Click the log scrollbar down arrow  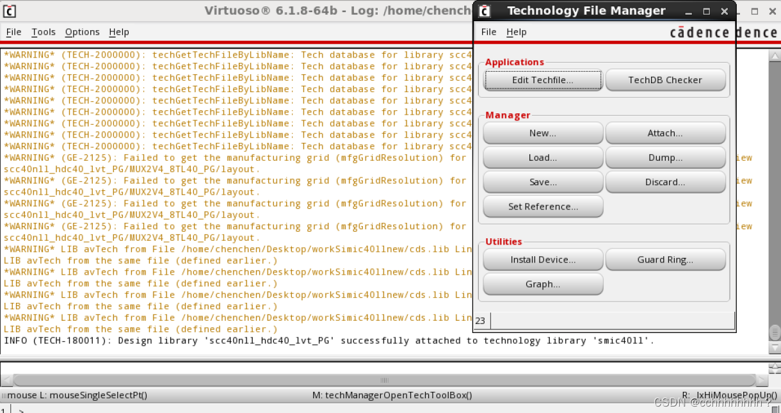click(x=775, y=348)
